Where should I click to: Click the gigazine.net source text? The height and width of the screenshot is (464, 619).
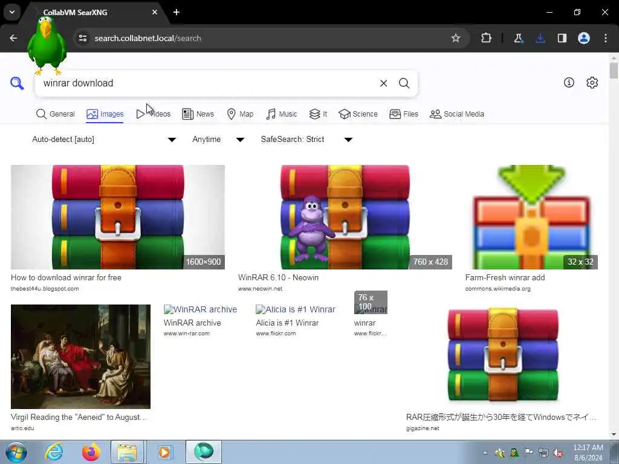(423, 428)
